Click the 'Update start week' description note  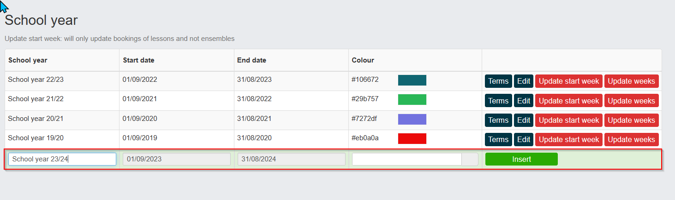click(119, 39)
